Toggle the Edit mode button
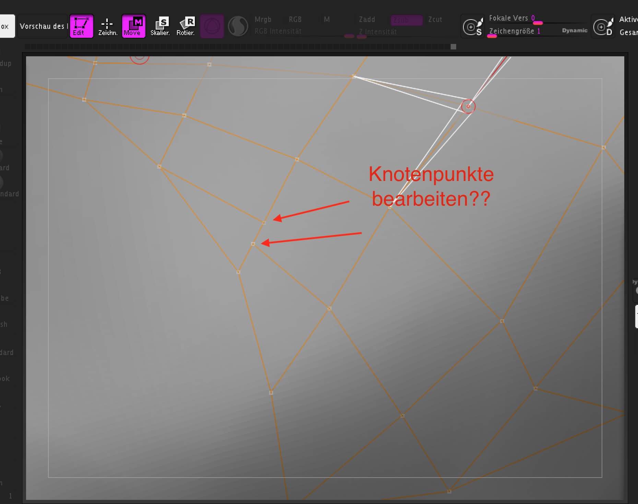 coord(81,26)
